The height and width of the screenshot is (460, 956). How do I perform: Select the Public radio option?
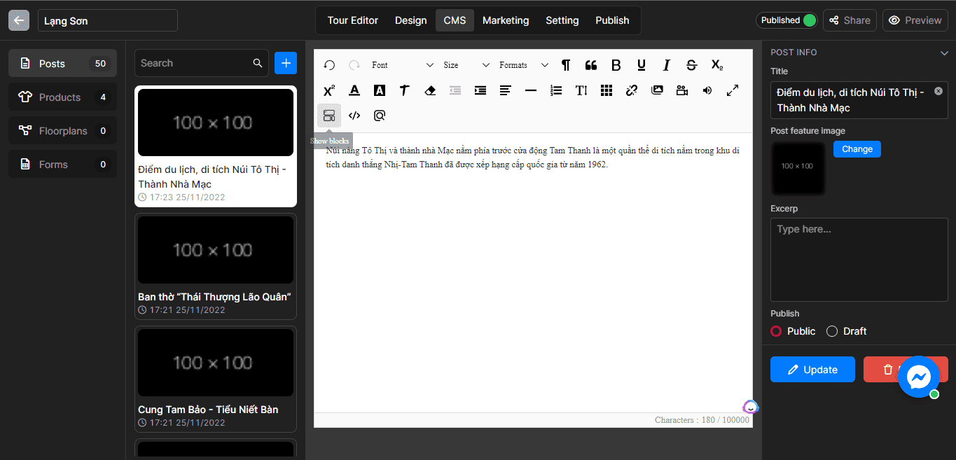coord(776,331)
